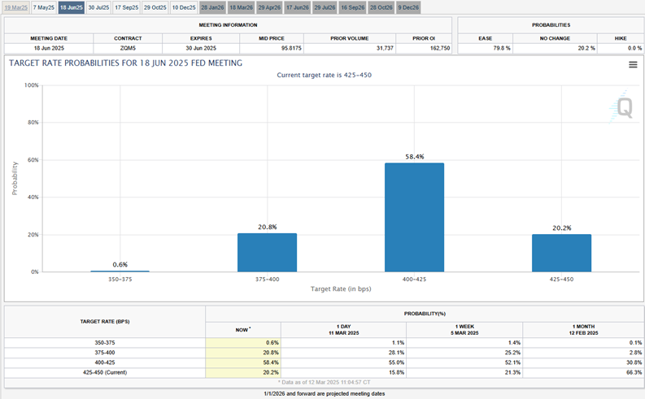Go to the 17 Sep25 meeting tab
The width and height of the screenshot is (645, 399).
click(x=126, y=7)
